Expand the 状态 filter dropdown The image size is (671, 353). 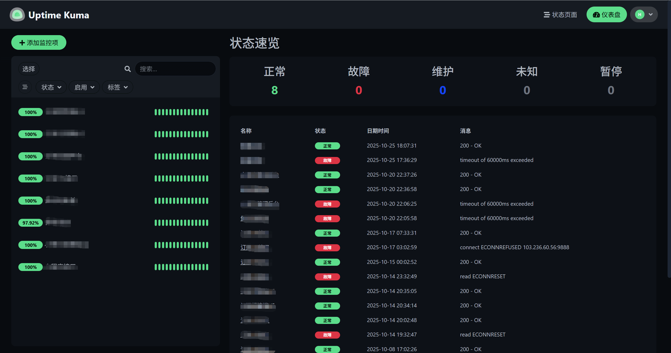pos(51,87)
